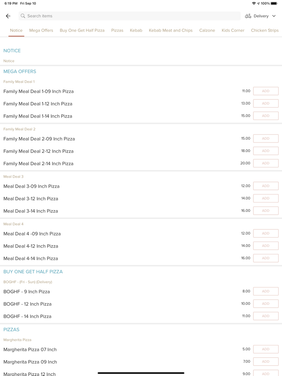Tap the Family Meal Deal 1-12 Inch Pizza item
The width and height of the screenshot is (282, 376).
[x=38, y=104]
